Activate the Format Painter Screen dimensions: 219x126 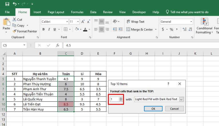(x=25, y=31)
